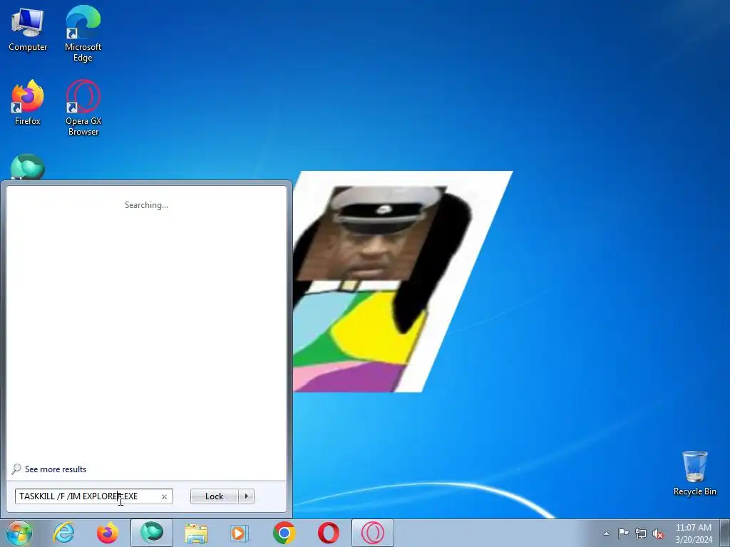Click See more results link

(x=56, y=469)
